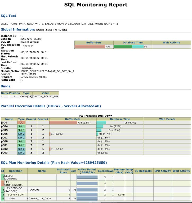Click the SQL Plan Monitoring Details heading
192x203 pixels.
pyautogui.click(x=54, y=163)
